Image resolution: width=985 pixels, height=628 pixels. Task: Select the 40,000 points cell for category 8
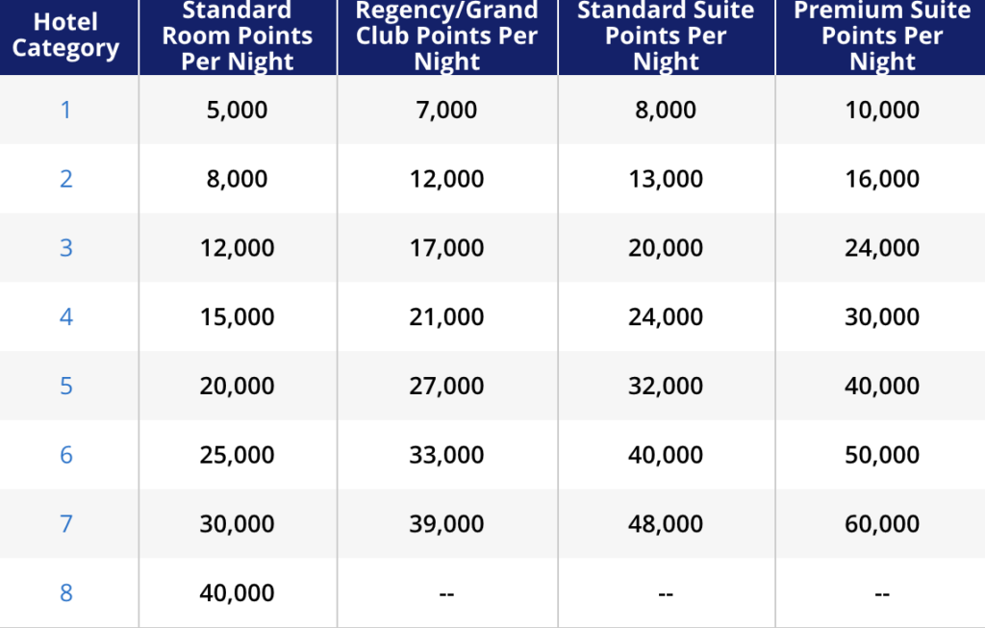coord(237,593)
